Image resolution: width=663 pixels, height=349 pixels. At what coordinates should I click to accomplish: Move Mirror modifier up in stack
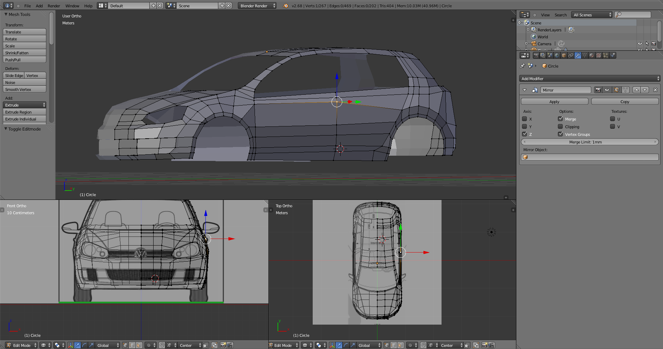click(x=637, y=90)
